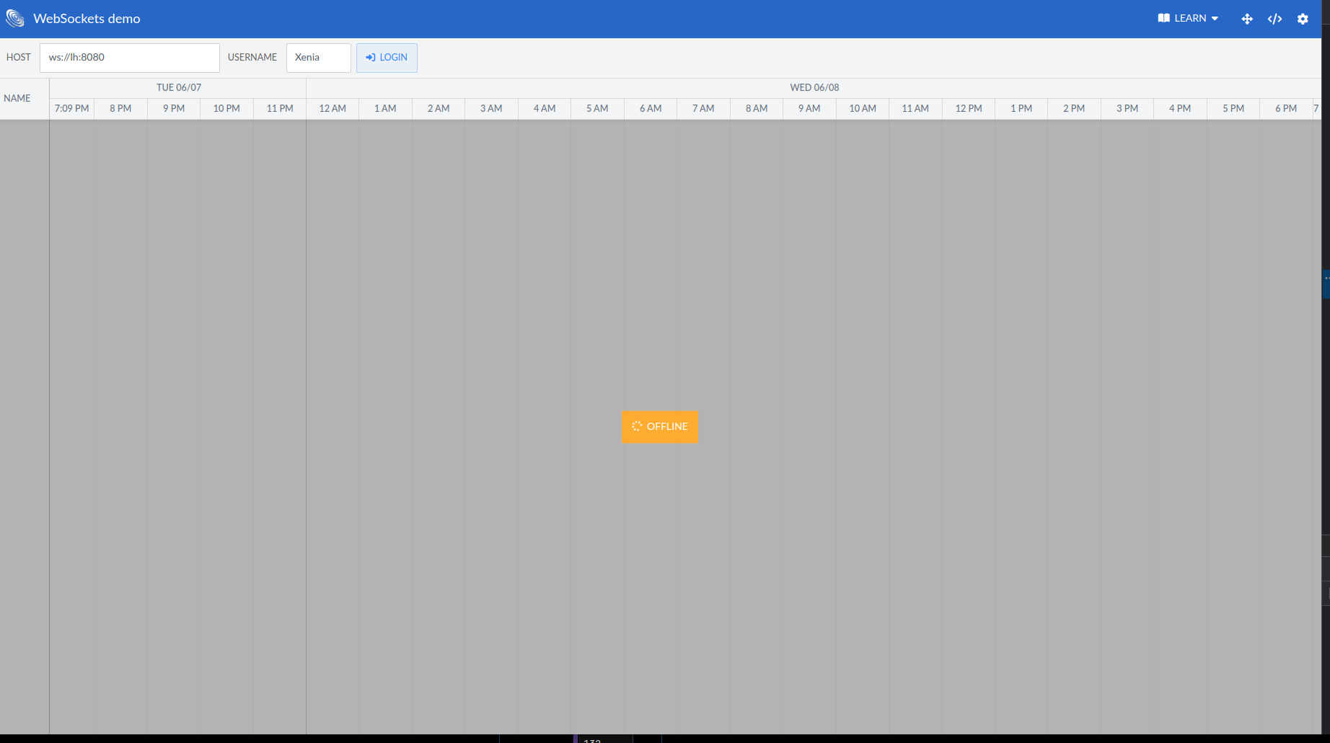Click the NAME column header
This screenshot has height=743, width=1330.
click(x=18, y=98)
